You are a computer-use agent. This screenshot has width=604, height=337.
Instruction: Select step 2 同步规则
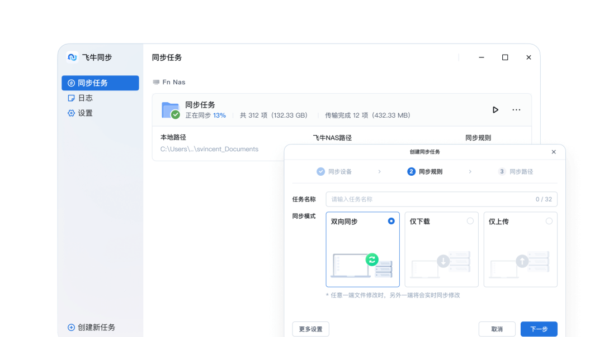pos(425,172)
